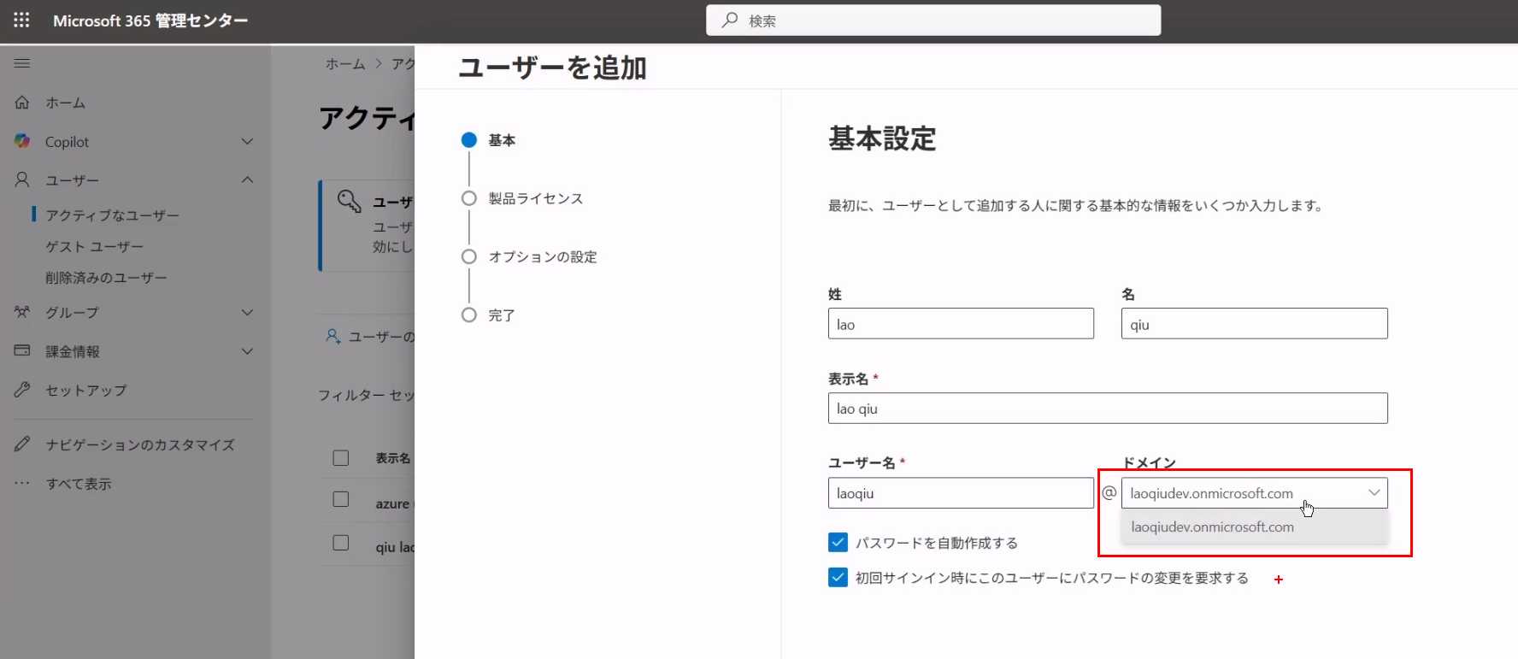Click the Setup wrench icon
This screenshot has width=1518, height=659.
[22, 390]
